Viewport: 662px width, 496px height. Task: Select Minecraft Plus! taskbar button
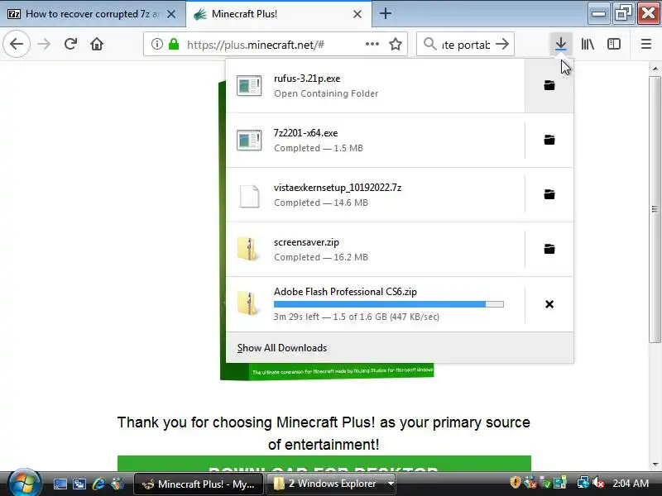(x=199, y=484)
